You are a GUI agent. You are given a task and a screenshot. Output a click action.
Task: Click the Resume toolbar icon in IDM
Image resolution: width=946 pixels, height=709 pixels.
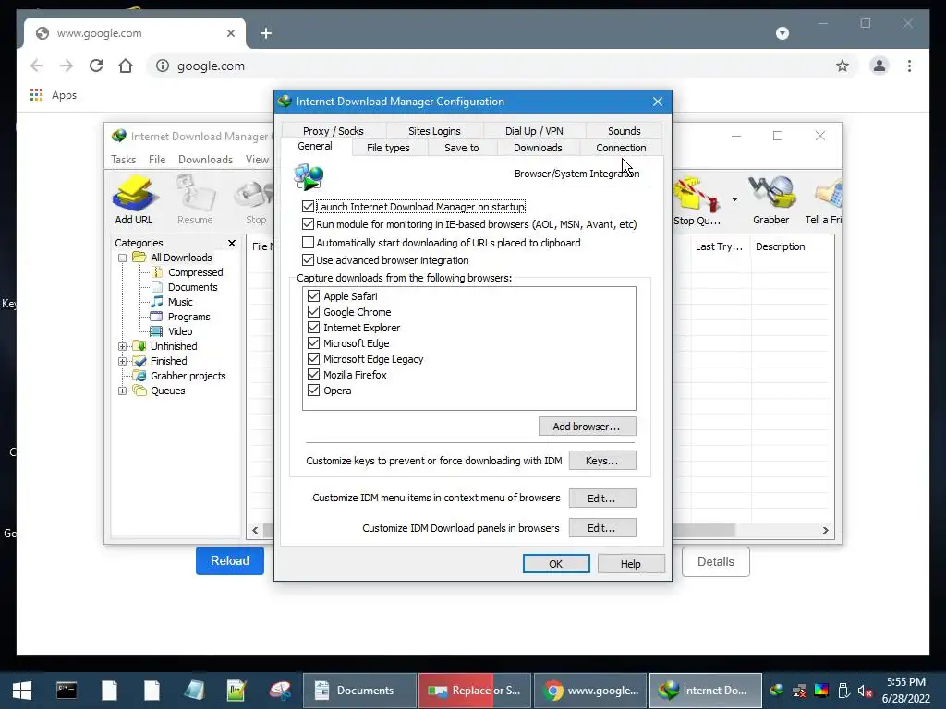195,199
